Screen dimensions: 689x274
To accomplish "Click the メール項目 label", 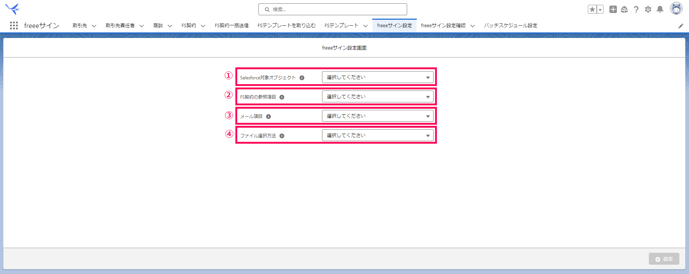I will [x=251, y=117].
